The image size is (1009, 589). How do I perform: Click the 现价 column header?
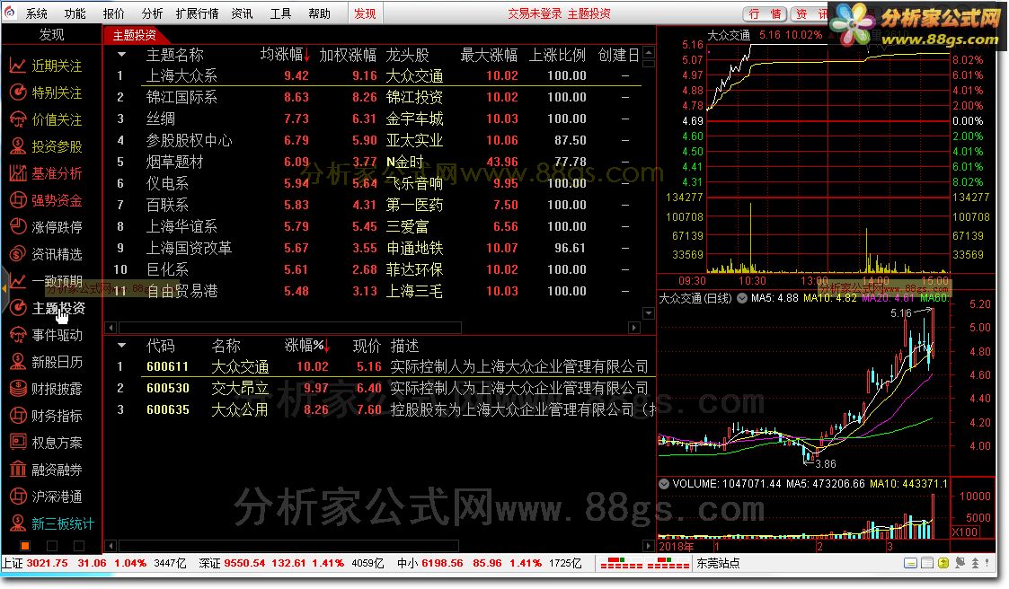367,346
